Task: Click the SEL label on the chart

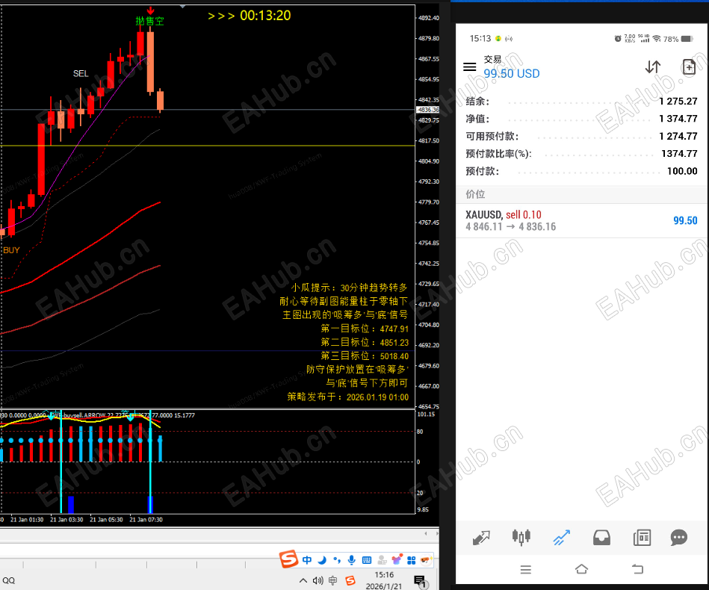Action: point(81,73)
